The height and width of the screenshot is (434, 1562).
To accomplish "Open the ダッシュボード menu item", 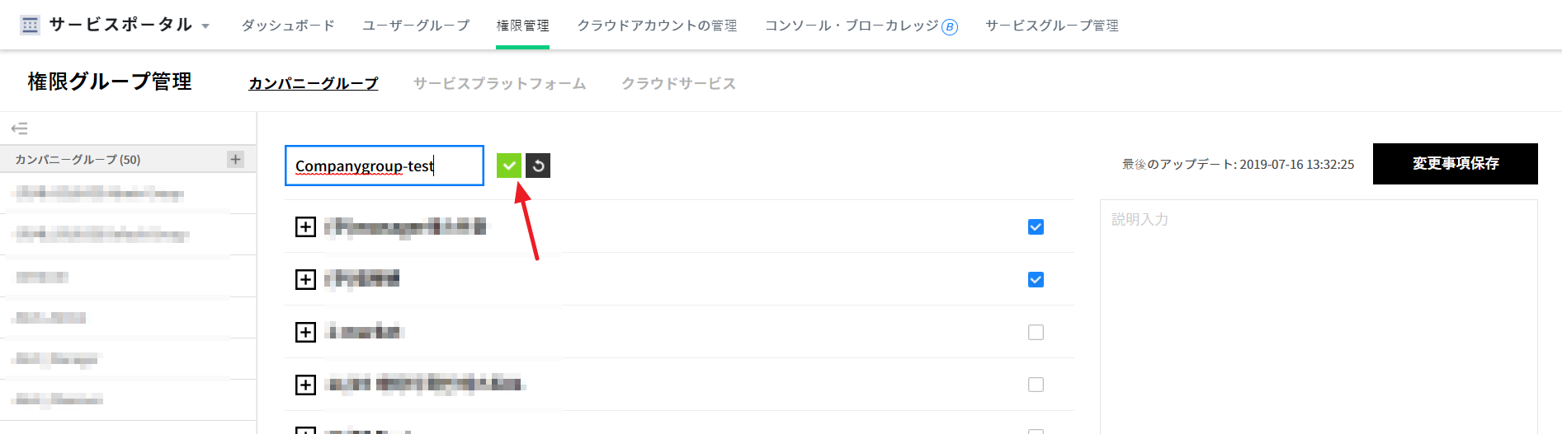I will [x=288, y=26].
